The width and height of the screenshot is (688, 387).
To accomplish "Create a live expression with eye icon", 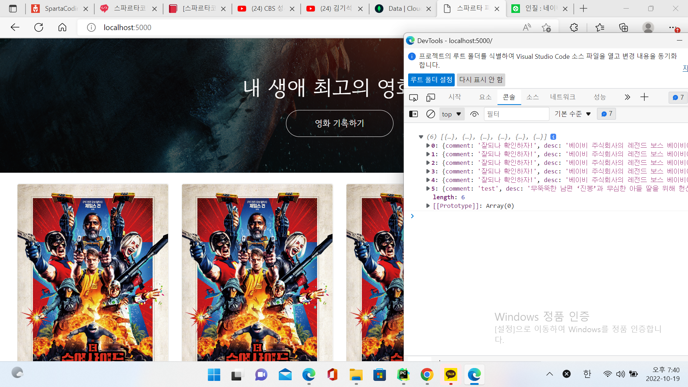I will tap(474, 114).
